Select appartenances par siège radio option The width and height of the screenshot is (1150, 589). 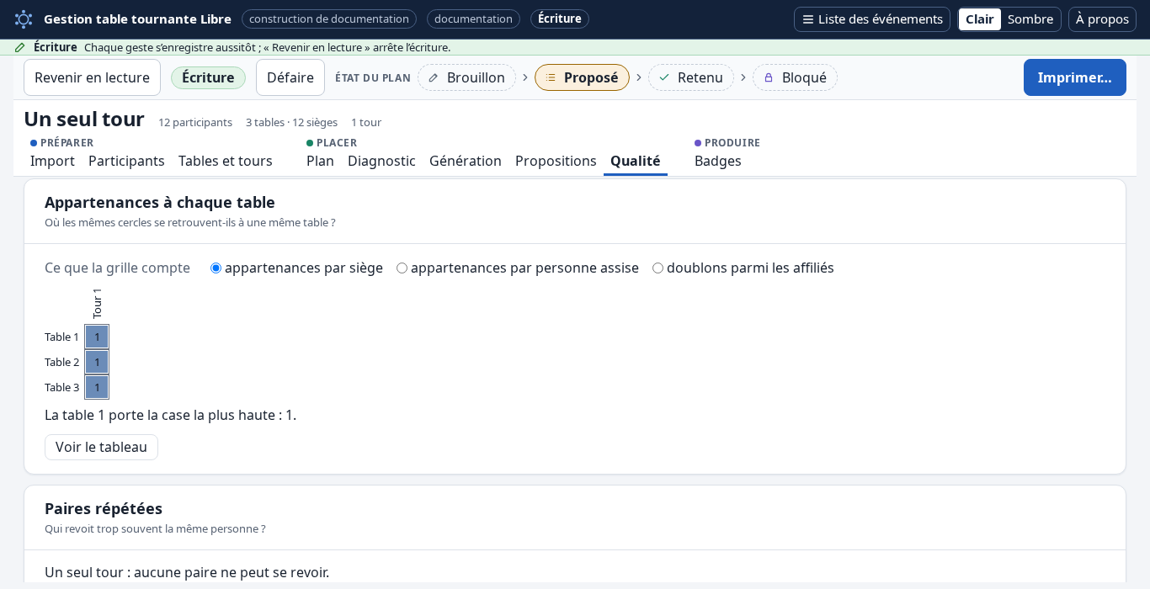(216, 268)
